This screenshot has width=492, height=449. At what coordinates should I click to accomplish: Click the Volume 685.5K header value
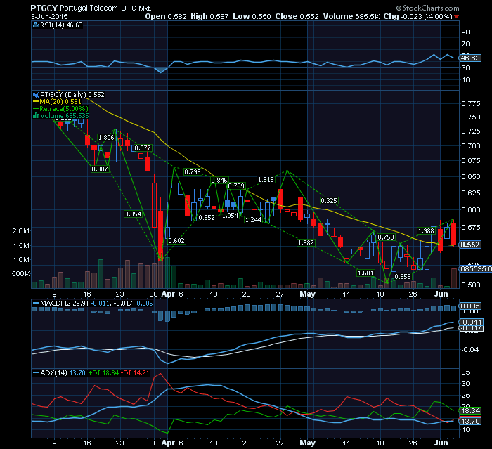351,17
